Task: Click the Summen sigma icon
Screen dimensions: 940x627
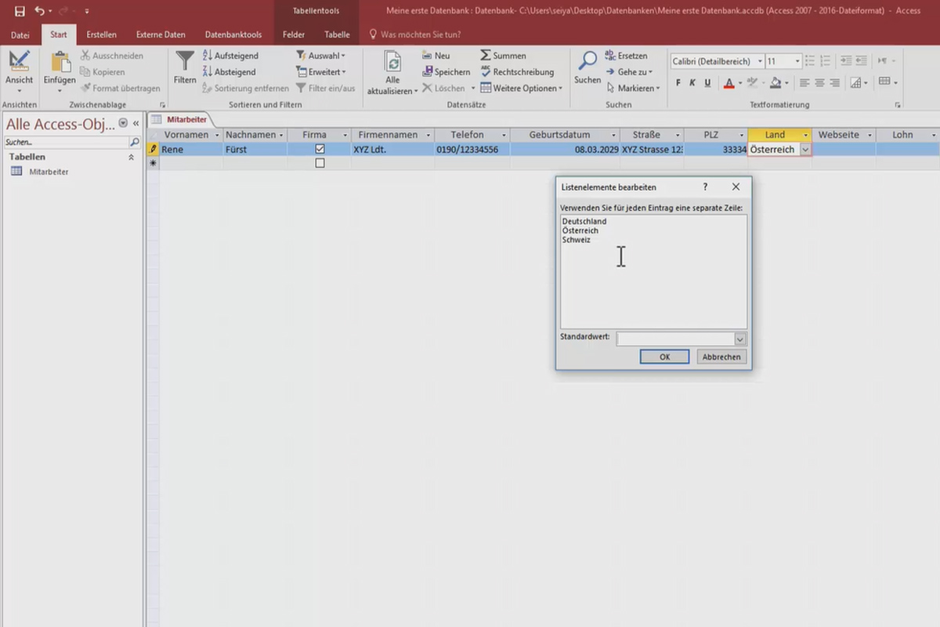Action: click(486, 56)
